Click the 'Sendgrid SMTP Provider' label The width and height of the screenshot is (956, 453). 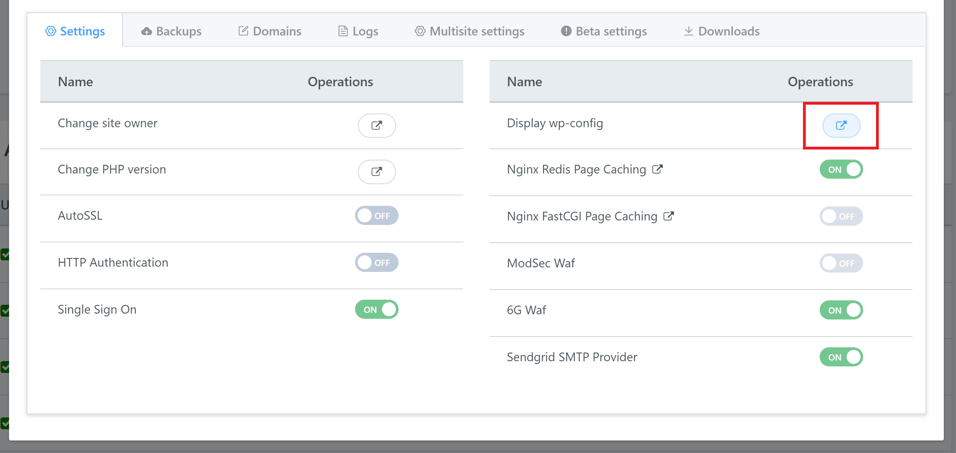pyautogui.click(x=572, y=357)
